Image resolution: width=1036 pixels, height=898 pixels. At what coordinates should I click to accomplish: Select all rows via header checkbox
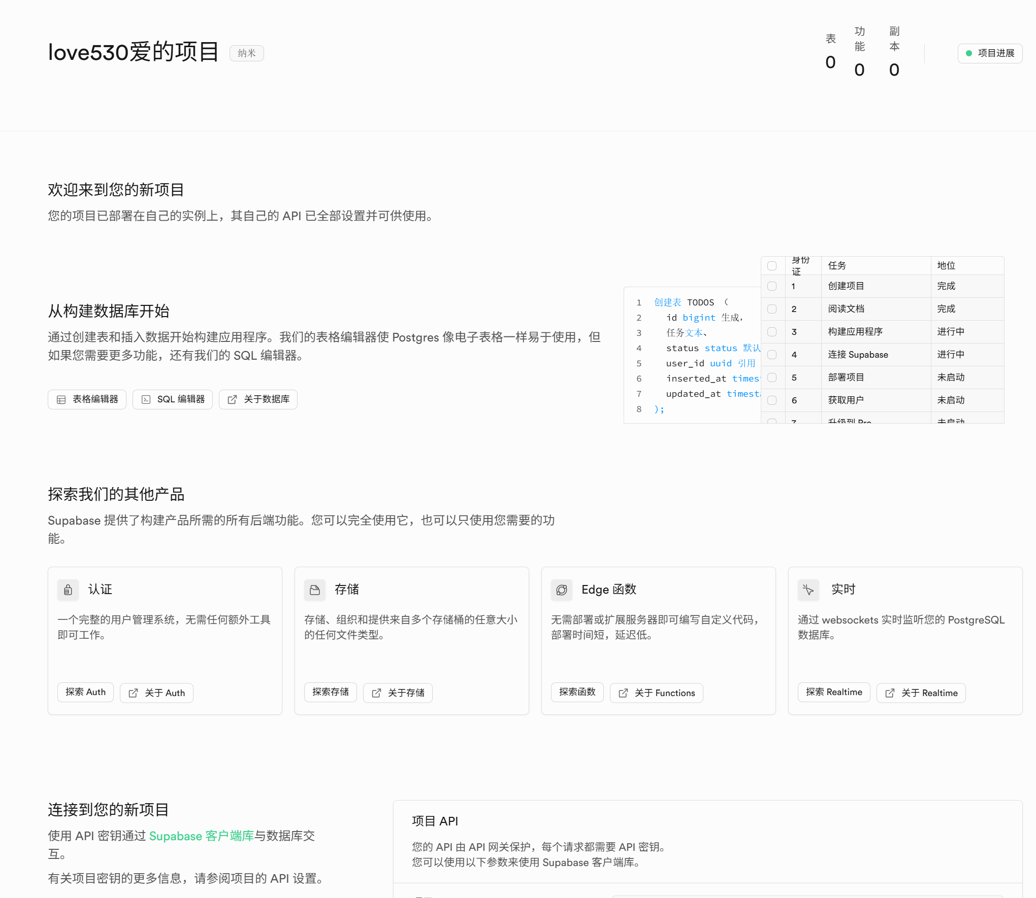click(772, 266)
